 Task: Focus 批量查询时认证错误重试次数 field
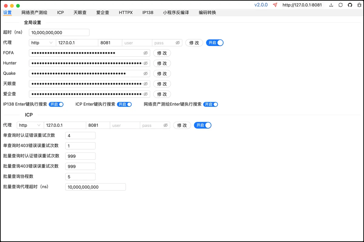click(80, 156)
